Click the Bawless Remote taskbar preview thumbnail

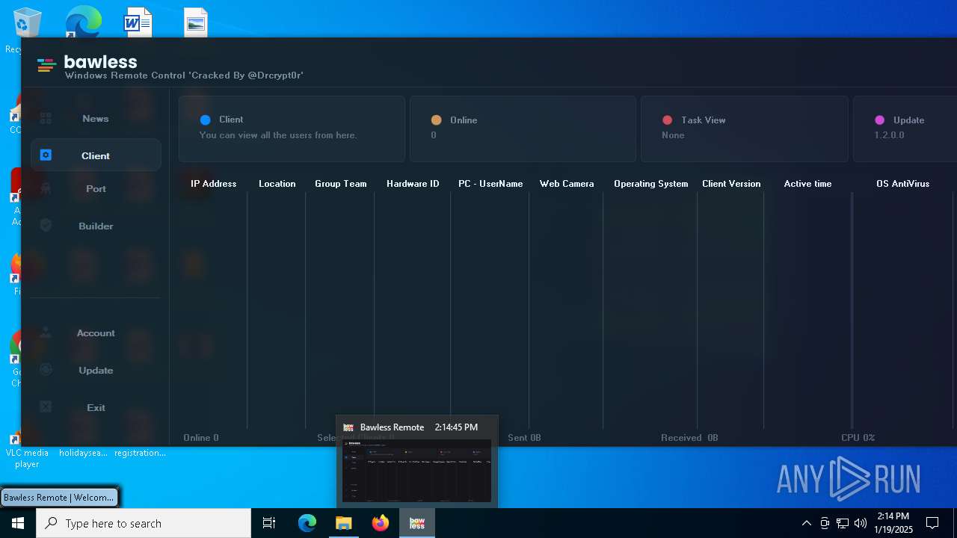(x=416, y=471)
